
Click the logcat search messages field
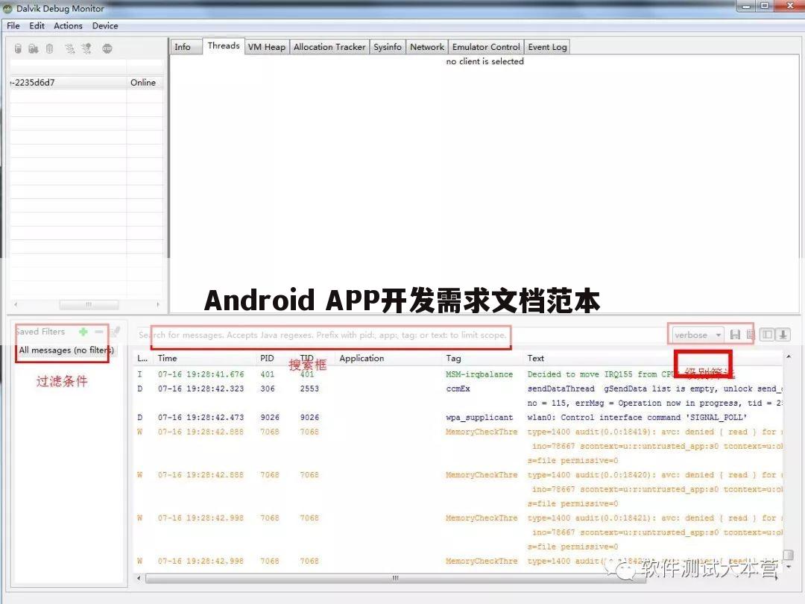400,335
